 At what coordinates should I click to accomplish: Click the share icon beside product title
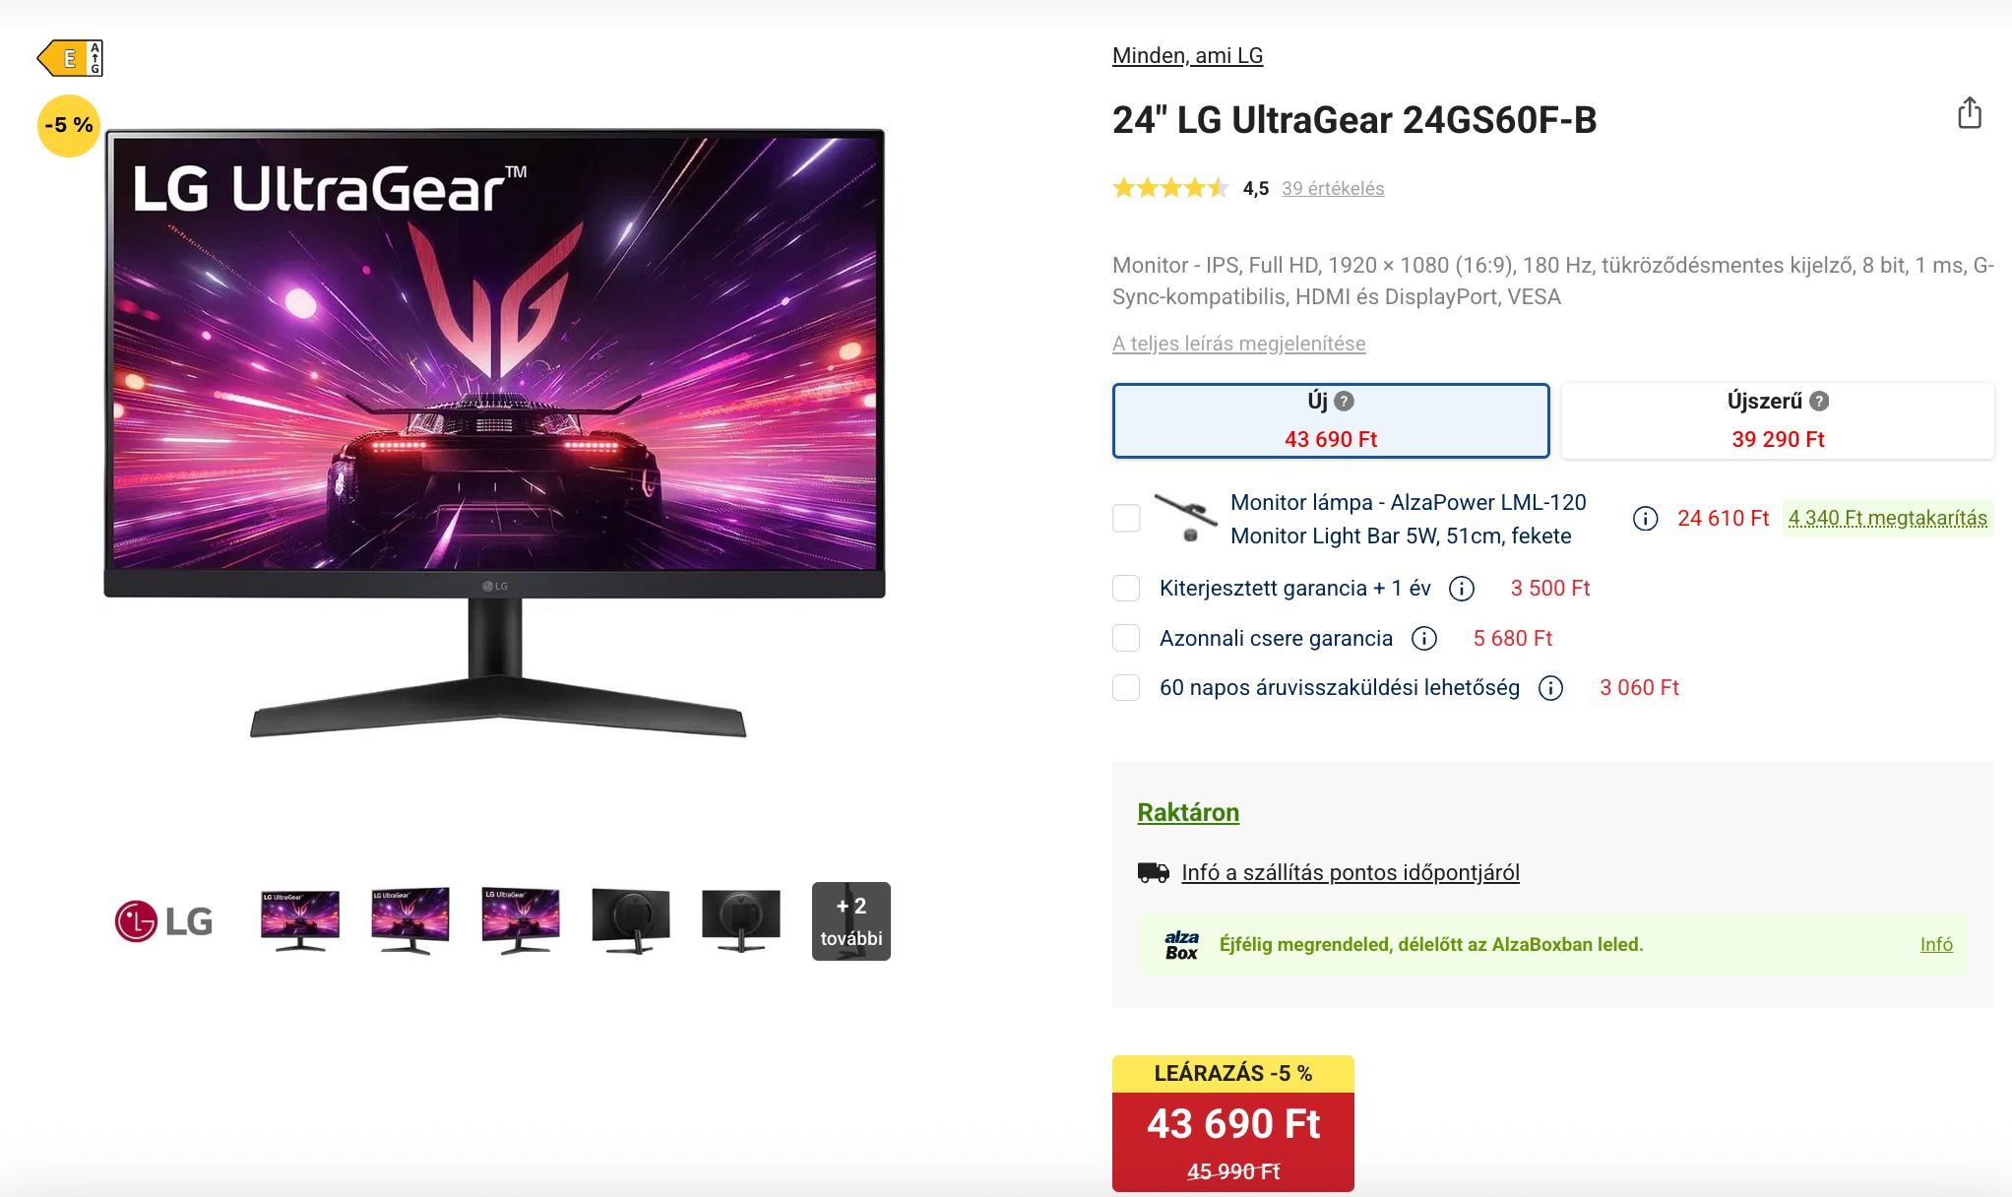coord(1970,113)
